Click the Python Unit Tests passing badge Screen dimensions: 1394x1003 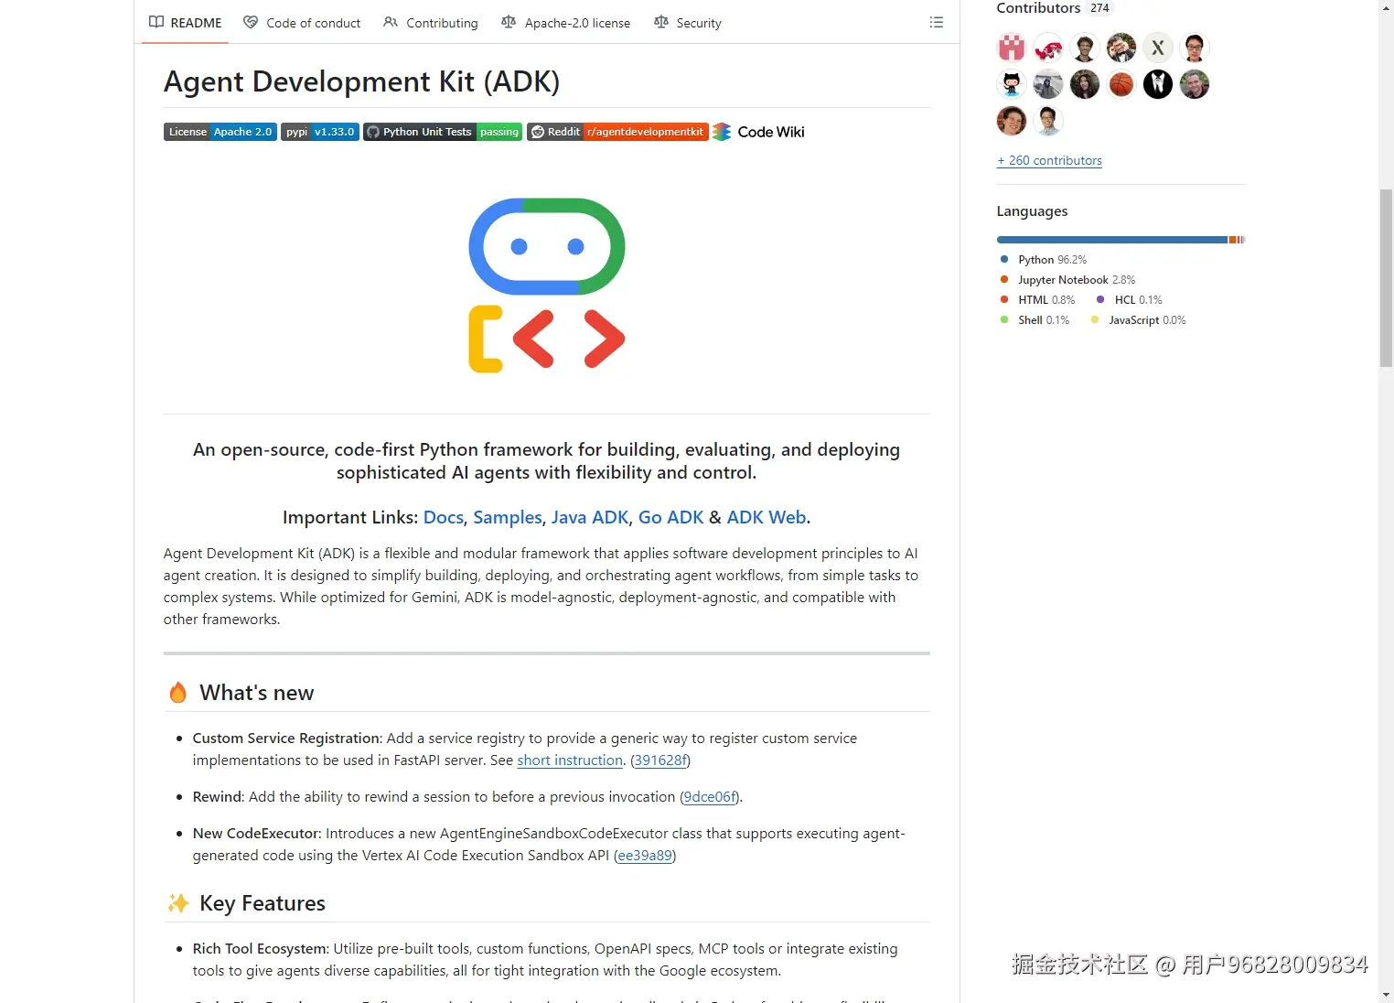pyautogui.click(x=443, y=132)
